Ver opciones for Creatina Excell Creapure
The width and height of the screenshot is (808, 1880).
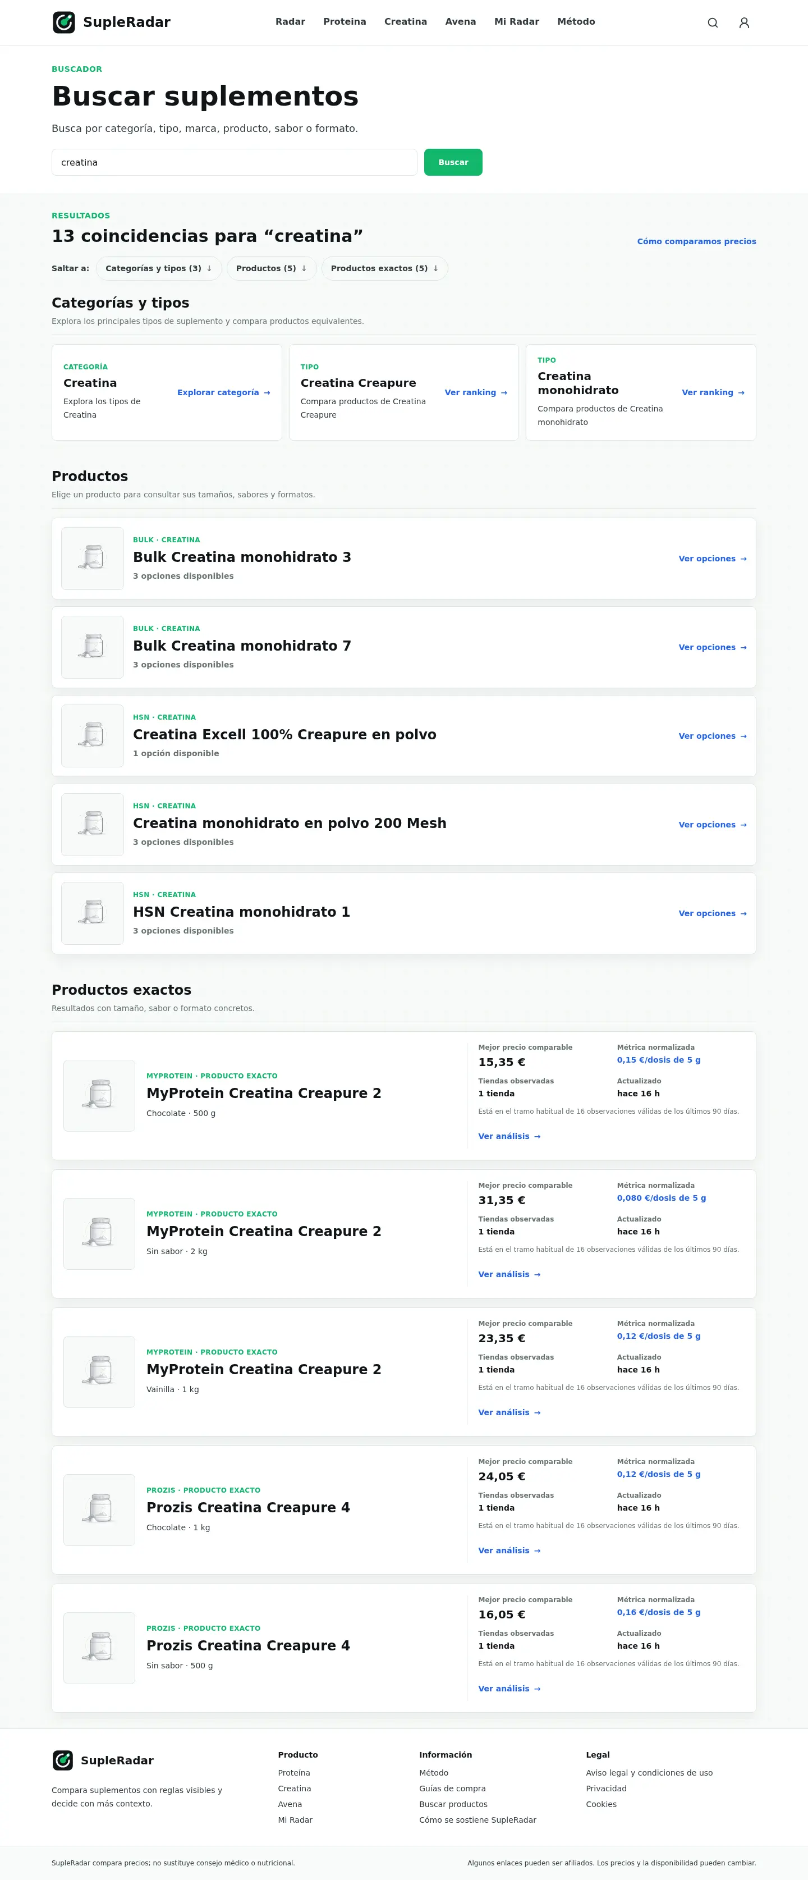coord(713,737)
